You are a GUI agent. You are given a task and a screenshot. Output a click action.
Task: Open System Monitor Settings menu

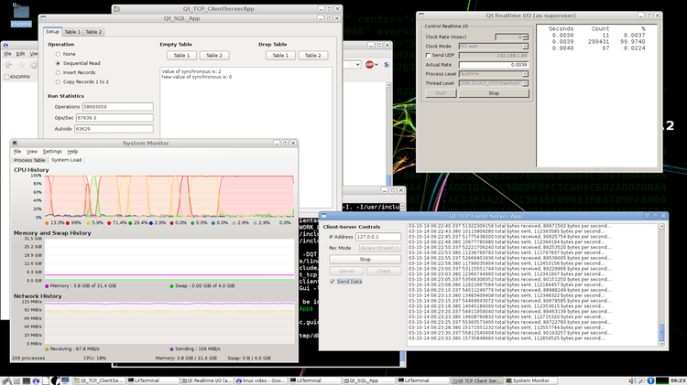tap(52, 152)
